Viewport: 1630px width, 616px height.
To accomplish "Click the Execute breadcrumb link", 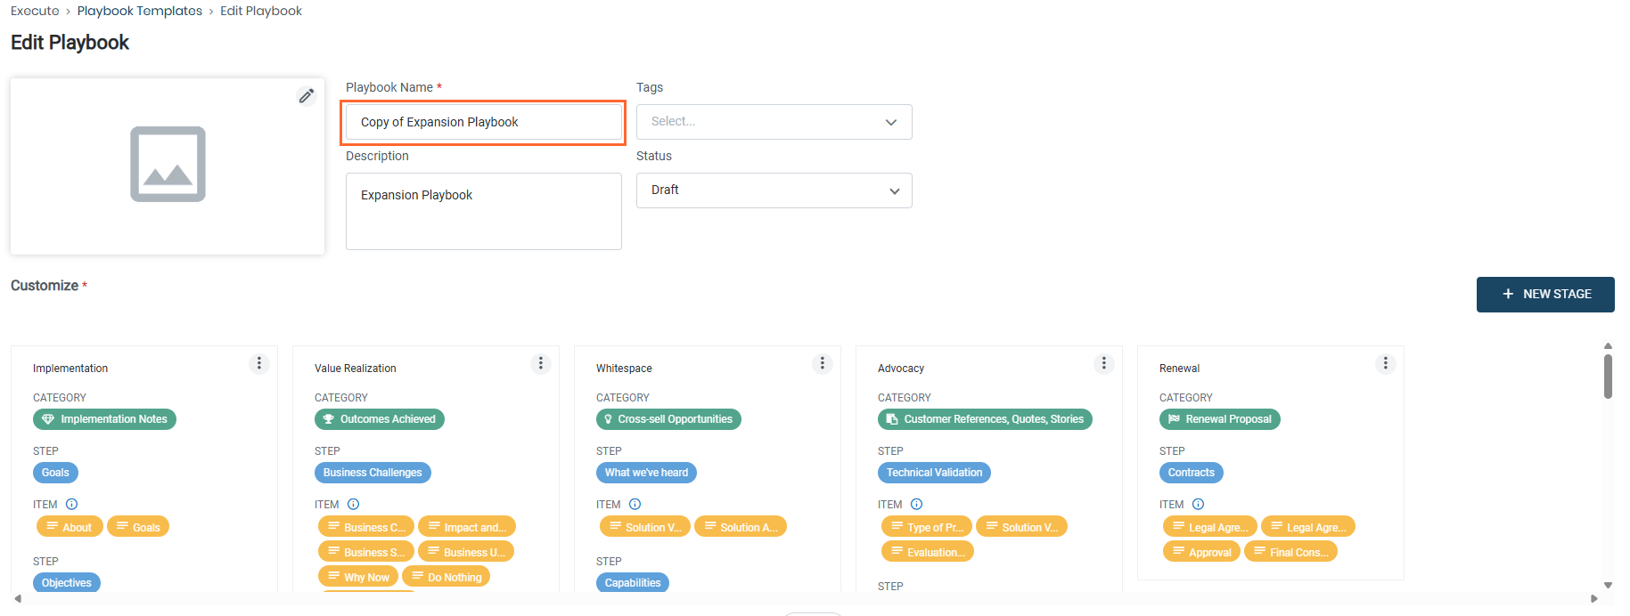I will pos(35,11).
